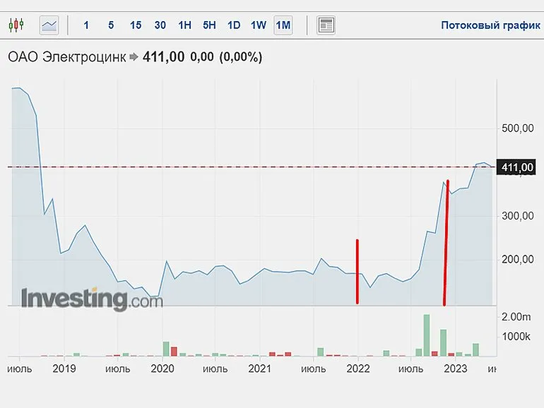Set chart interval to 5H
The image size is (544, 408).
coord(209,25)
